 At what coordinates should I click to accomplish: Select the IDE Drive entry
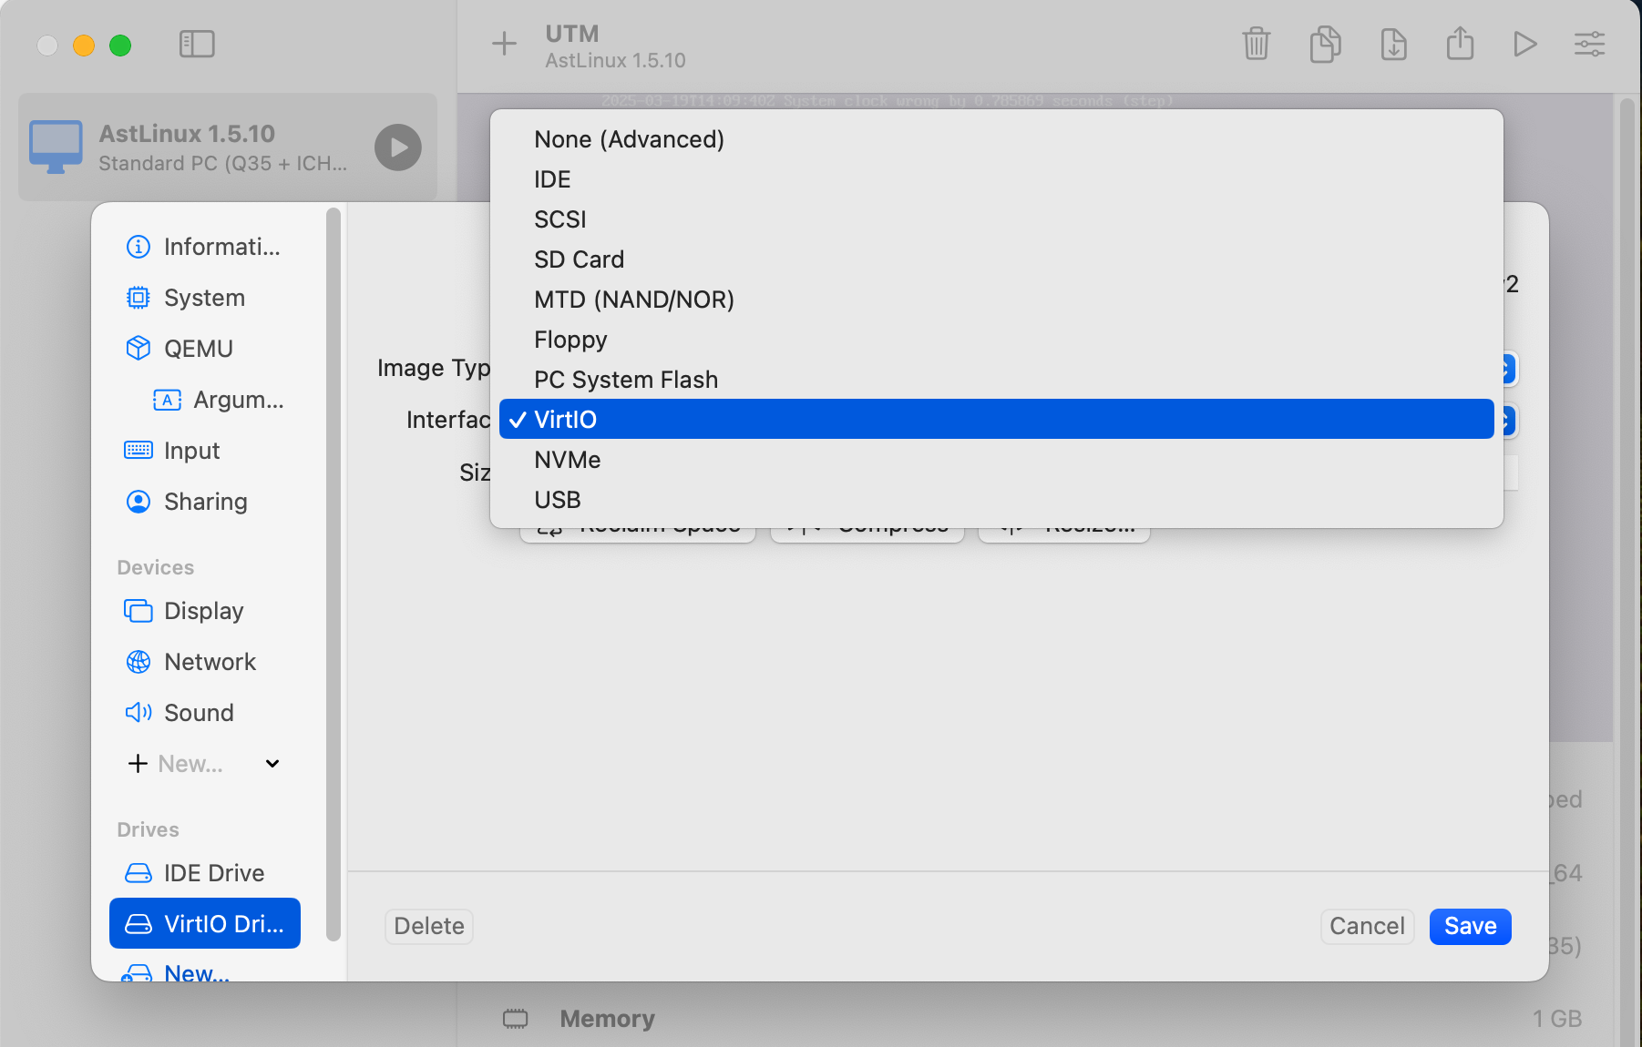click(205, 873)
